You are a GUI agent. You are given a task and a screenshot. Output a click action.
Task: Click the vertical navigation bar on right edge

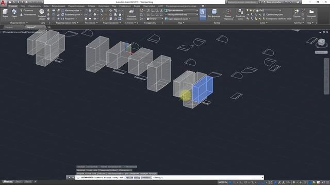coord(326,76)
